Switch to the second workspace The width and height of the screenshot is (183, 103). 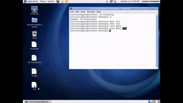154,102
